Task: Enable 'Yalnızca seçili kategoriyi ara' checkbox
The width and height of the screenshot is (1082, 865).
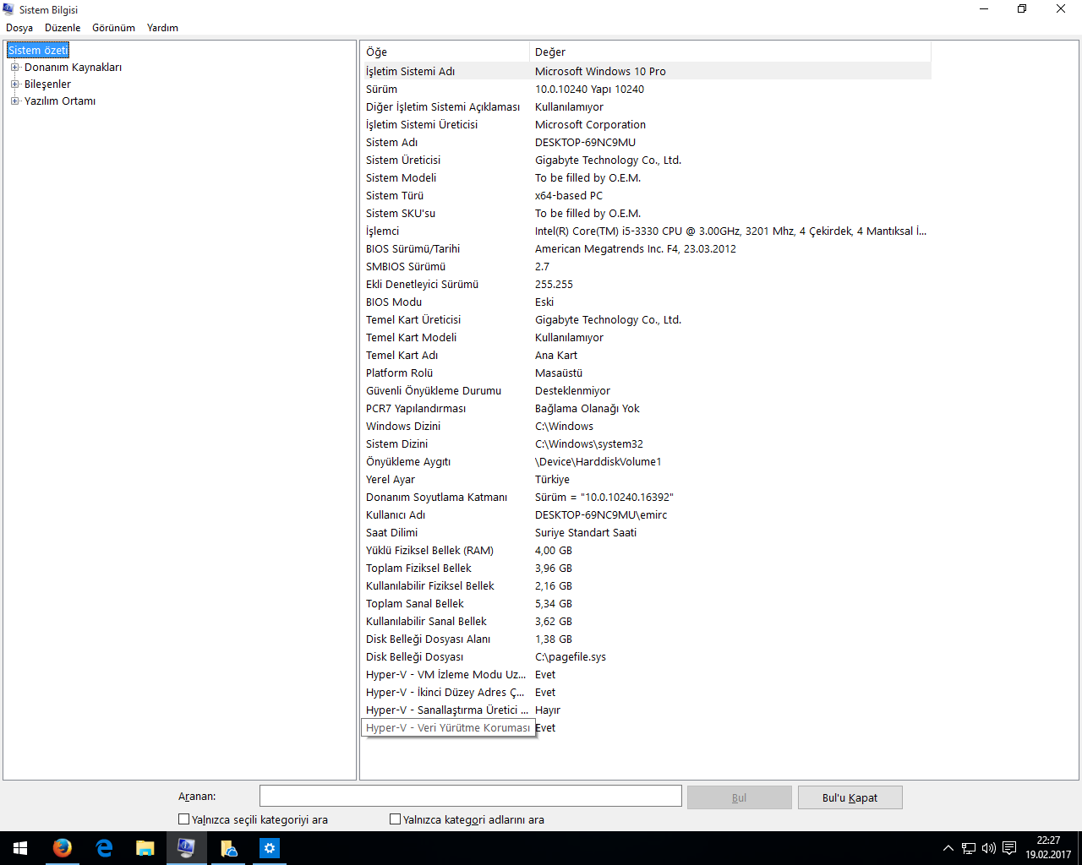Action: (x=183, y=819)
